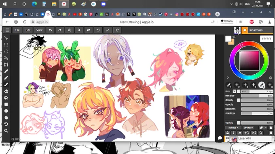Select the rectangular selection tool

coord(6,45)
